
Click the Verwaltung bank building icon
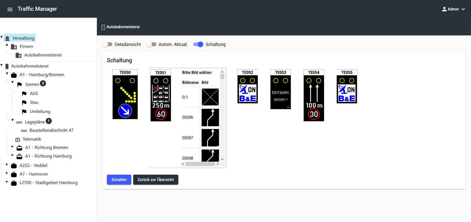tap(8, 38)
